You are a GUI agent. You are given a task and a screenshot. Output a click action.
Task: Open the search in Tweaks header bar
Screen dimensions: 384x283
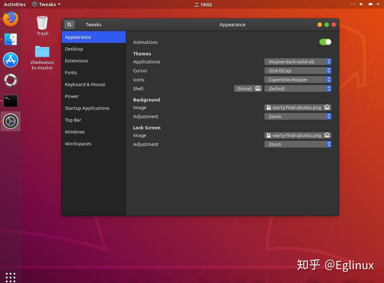click(x=69, y=24)
